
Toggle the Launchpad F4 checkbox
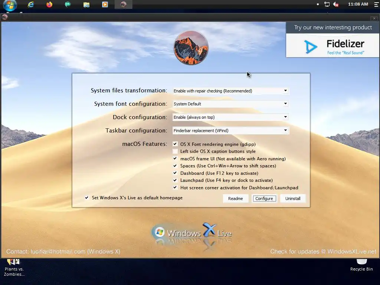(175, 180)
